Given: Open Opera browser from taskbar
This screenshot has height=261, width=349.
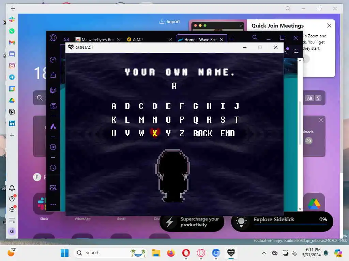Looking at the screenshot, I should tap(186, 253).
